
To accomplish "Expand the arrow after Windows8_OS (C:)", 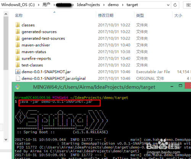I will pos(39,5).
